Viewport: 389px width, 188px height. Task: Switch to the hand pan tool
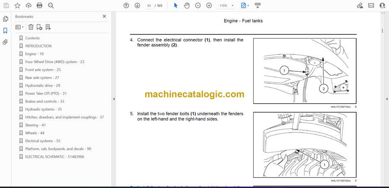tap(187, 6)
